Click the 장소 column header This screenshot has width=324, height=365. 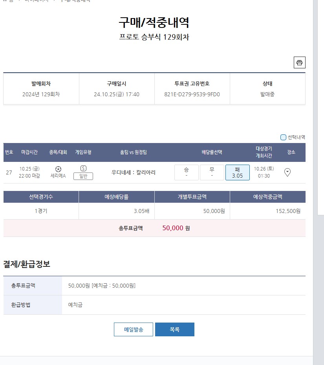291,152
